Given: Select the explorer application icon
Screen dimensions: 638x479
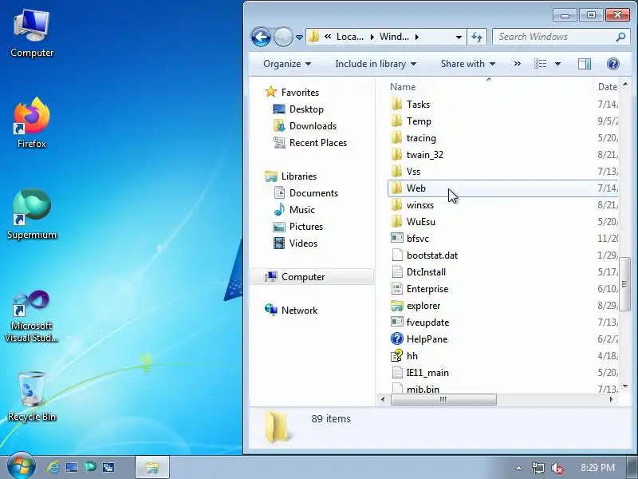Looking at the screenshot, I should [x=396, y=306].
